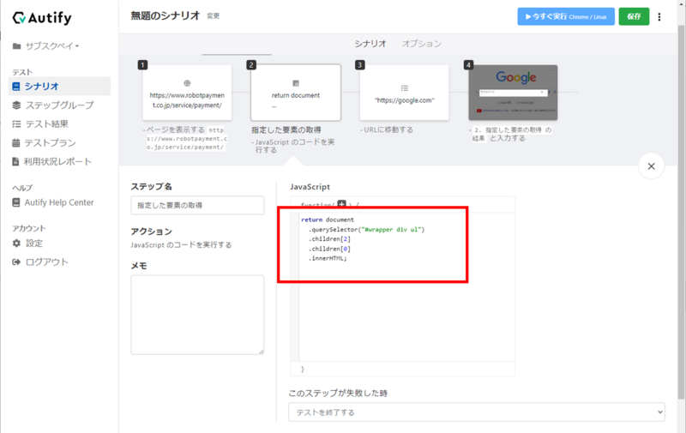The image size is (686, 433).
Task: Click the Autify logo
Action: pos(42,18)
